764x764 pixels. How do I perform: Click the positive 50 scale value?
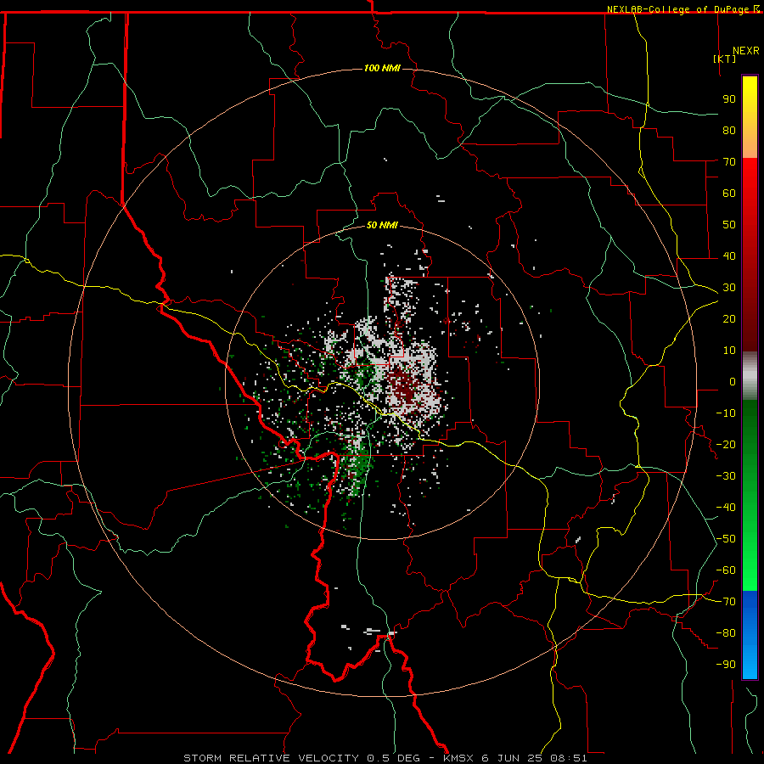[x=729, y=225]
